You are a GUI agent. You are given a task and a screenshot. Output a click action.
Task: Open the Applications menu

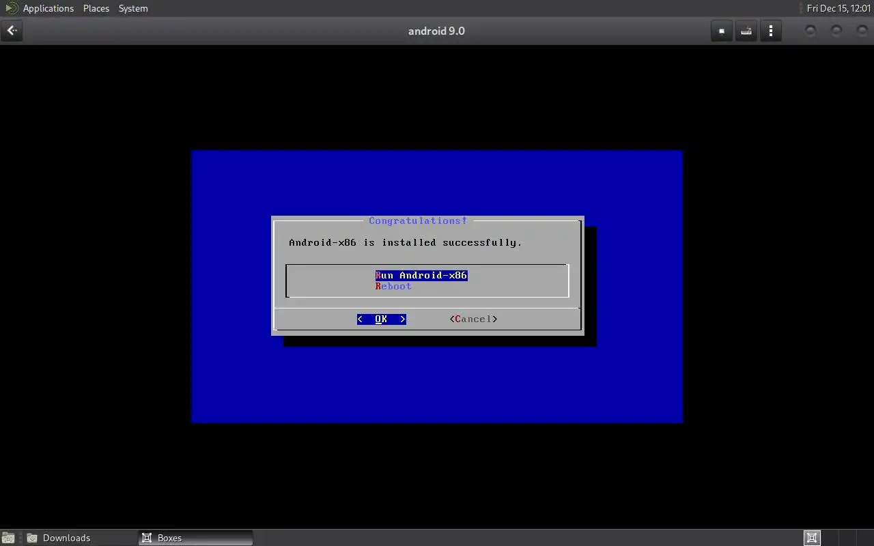(x=48, y=8)
